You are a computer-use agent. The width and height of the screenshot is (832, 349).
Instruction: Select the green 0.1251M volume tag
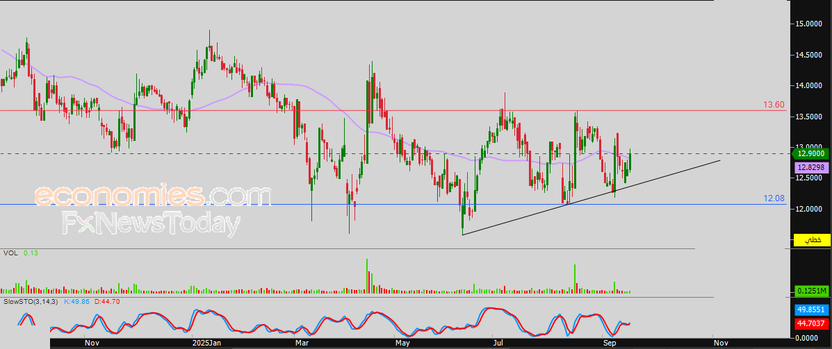coord(811,291)
